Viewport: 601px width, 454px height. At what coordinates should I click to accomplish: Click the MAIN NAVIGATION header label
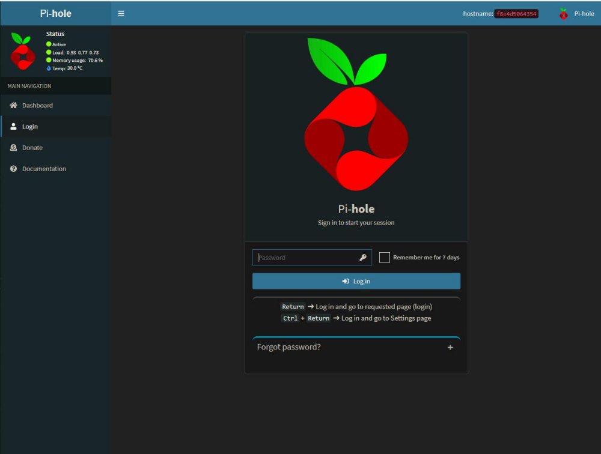point(29,86)
